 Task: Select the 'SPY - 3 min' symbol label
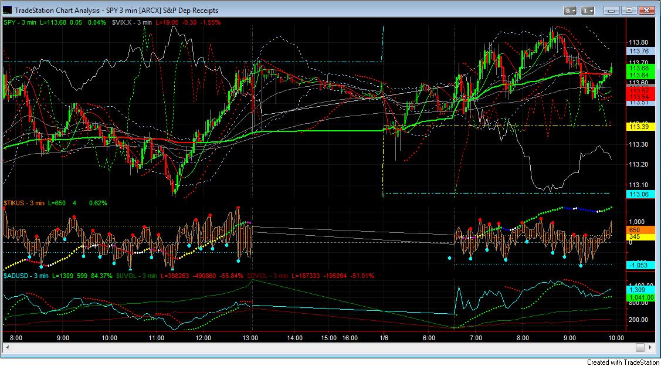[21, 22]
